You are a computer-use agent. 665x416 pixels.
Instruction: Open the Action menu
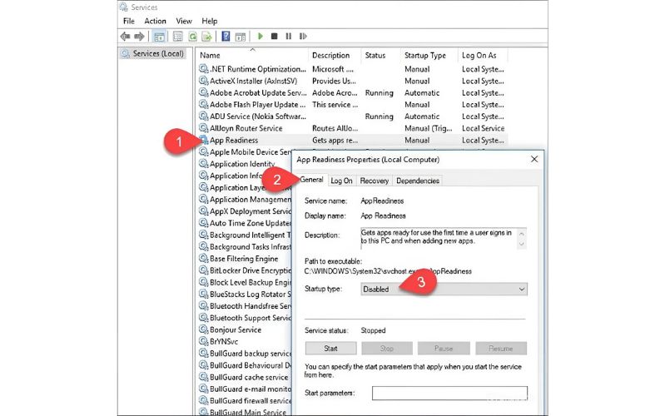156,21
